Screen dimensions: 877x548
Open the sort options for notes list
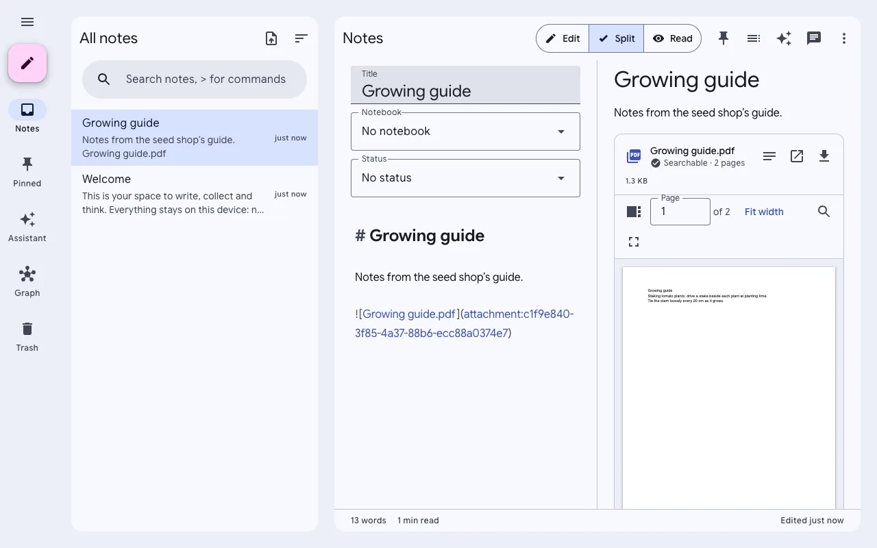click(x=301, y=38)
